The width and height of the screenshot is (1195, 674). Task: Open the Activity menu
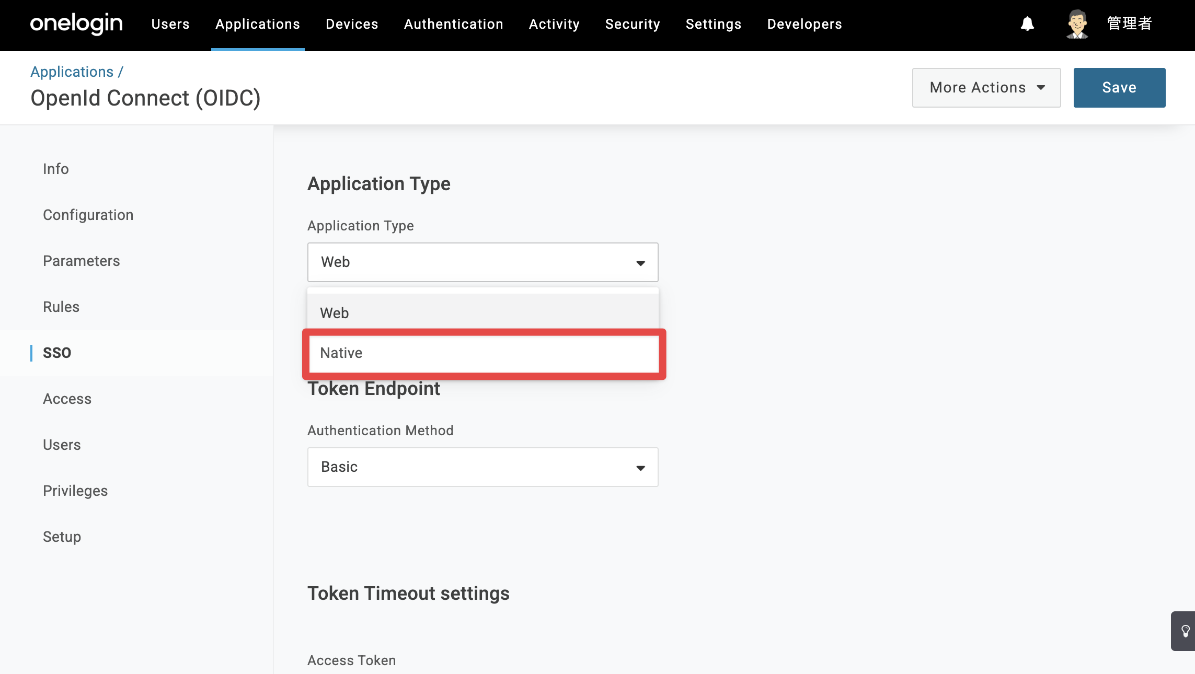click(x=554, y=24)
